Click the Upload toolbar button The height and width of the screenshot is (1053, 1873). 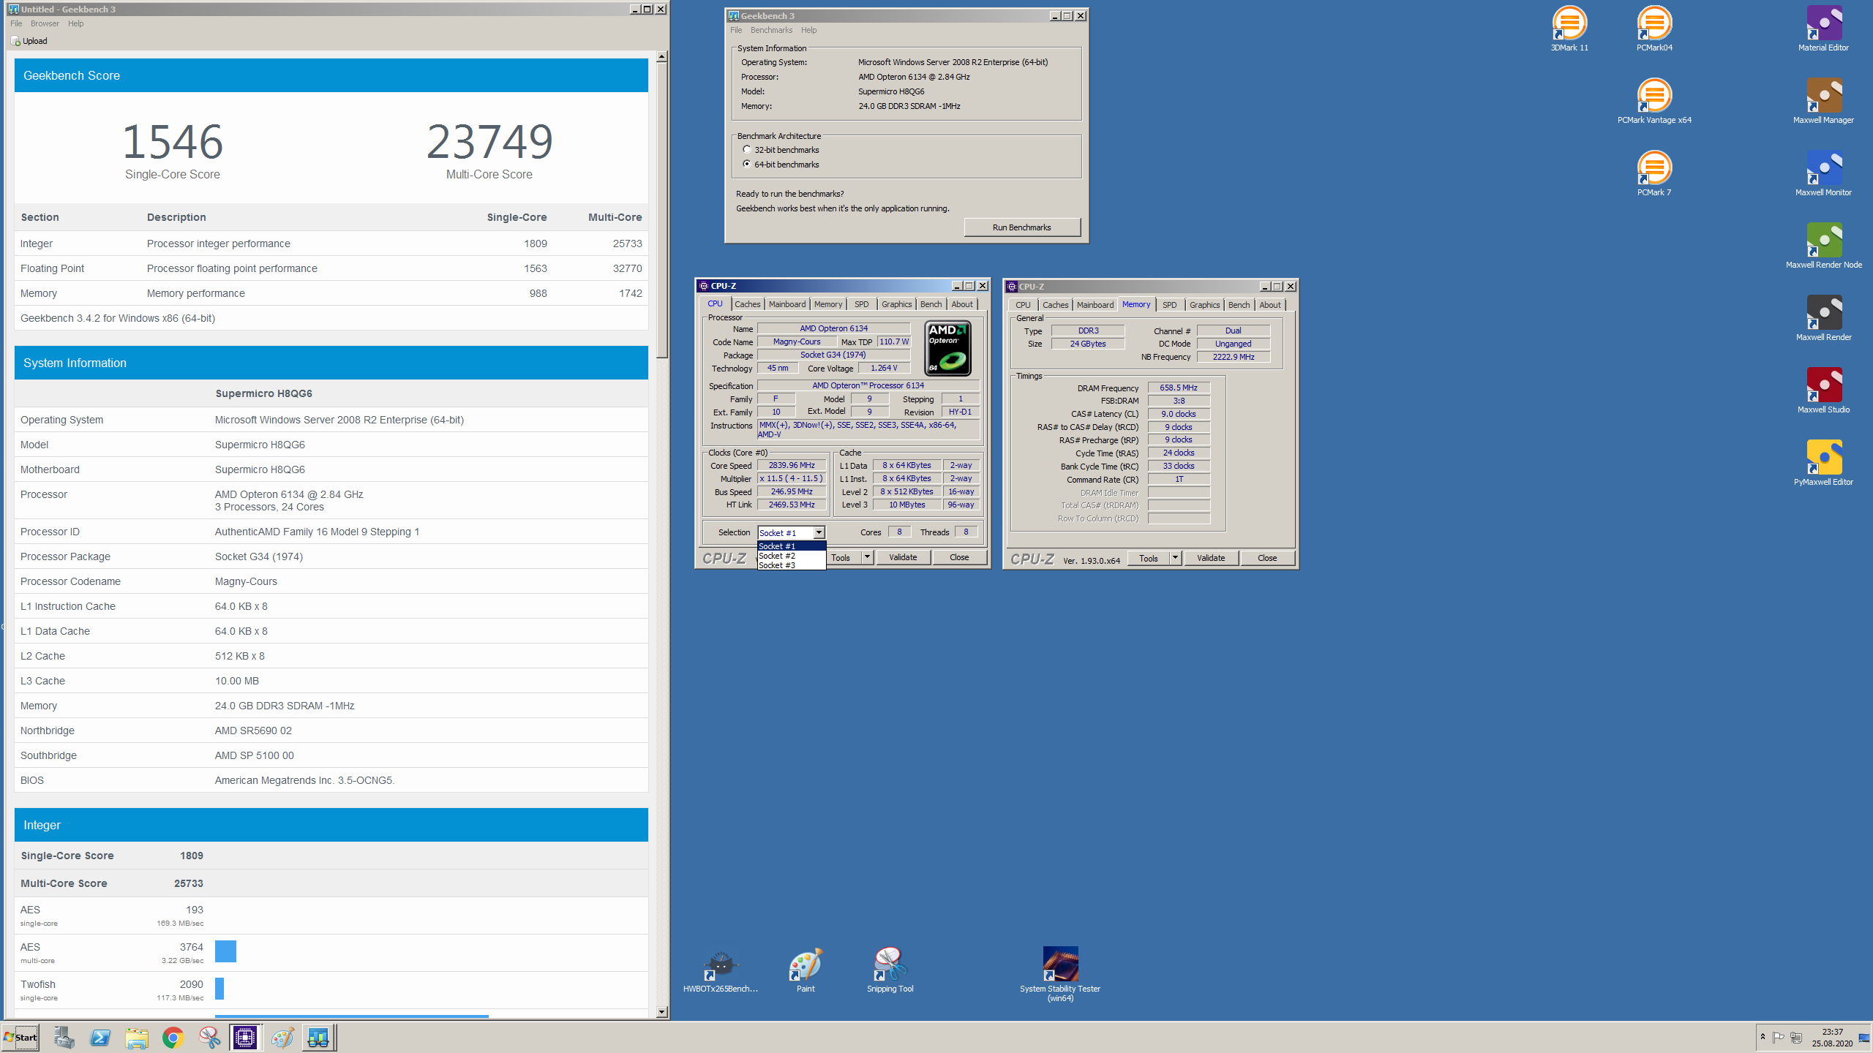click(x=29, y=41)
